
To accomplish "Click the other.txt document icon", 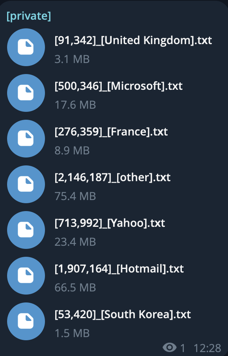I will tap(26, 184).
